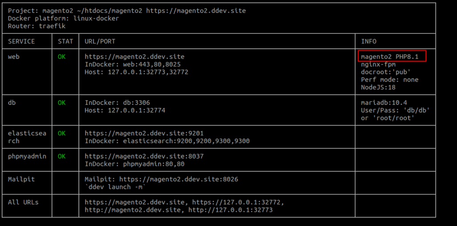Click the green OK status for phpmyadmin
The image size is (457, 226).
62,156
